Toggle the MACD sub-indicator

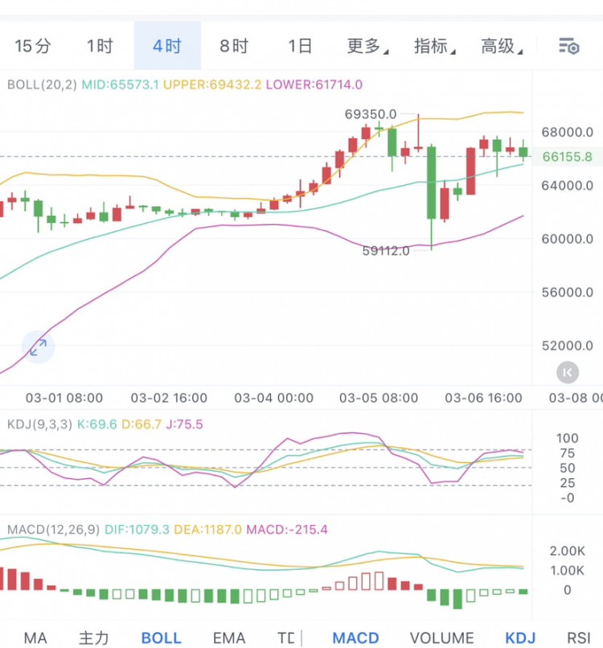(x=356, y=638)
